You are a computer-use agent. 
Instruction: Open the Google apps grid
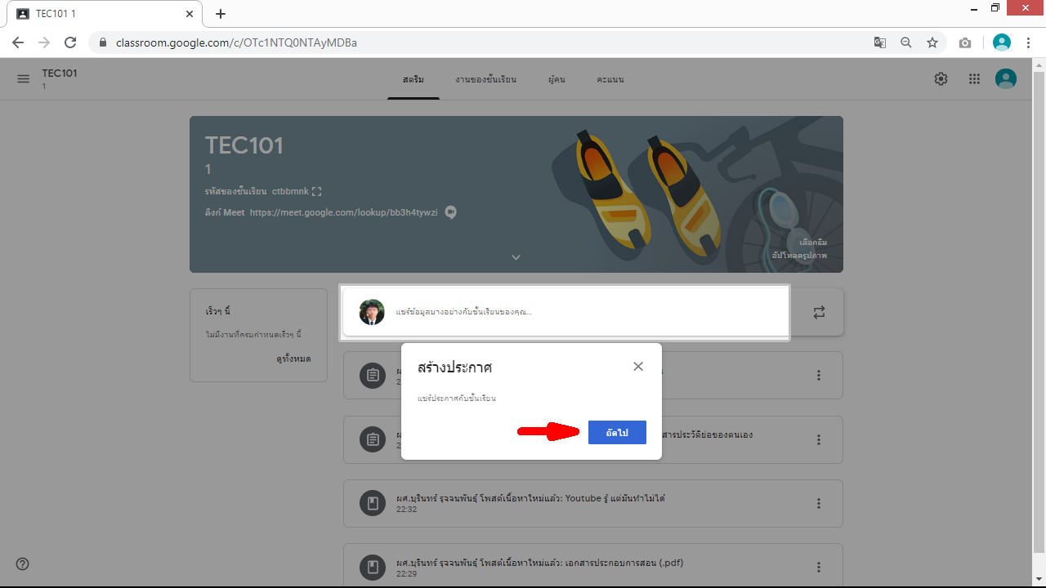(974, 79)
